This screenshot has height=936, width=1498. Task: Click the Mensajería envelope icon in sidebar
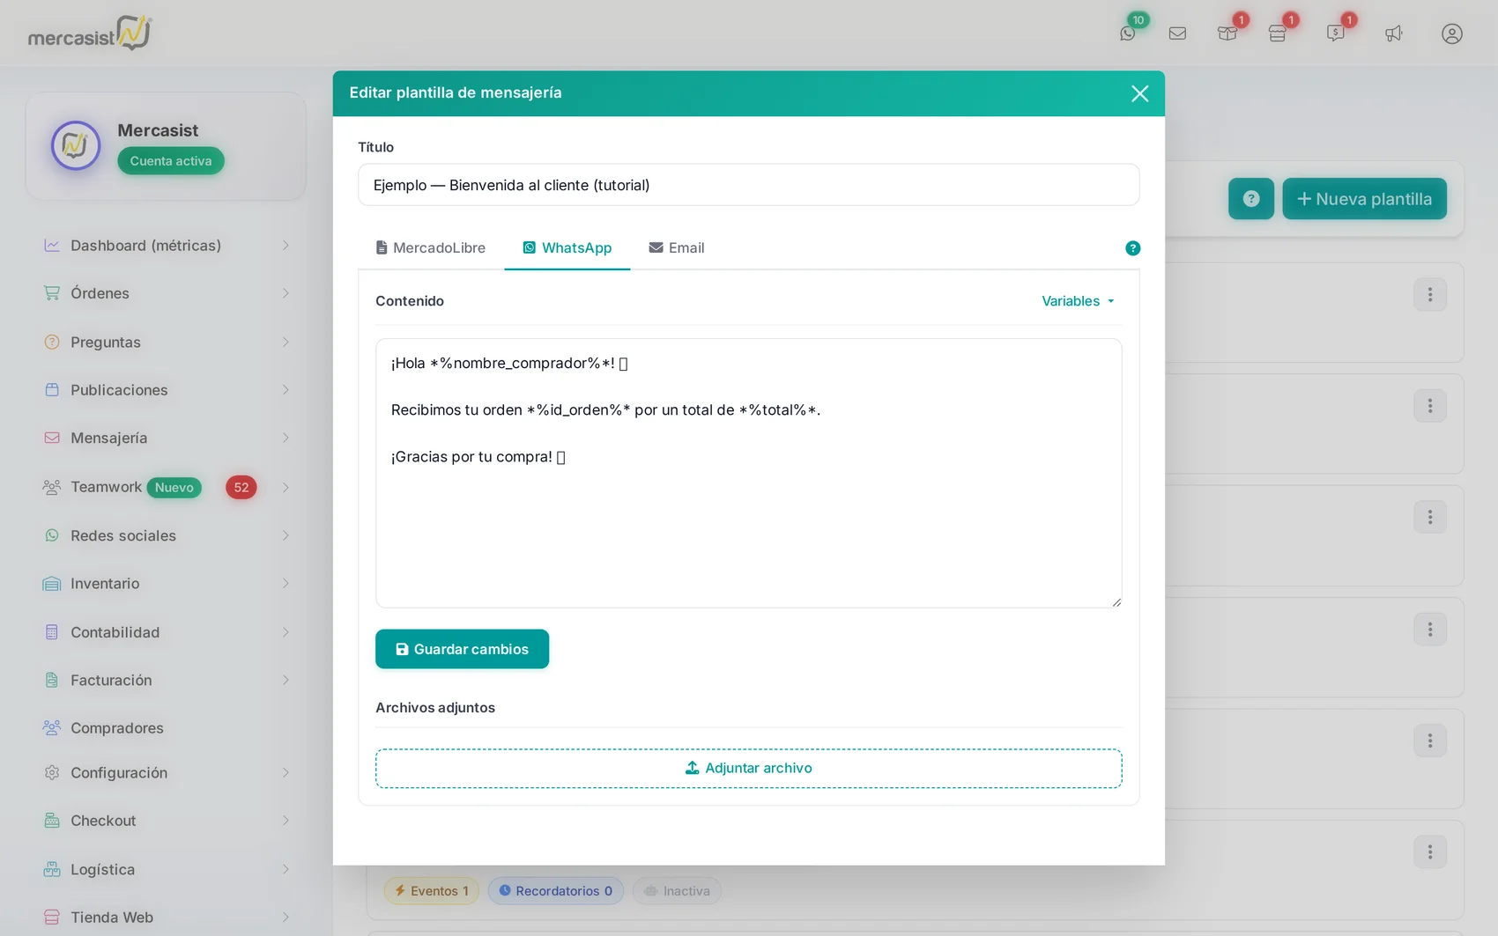point(52,438)
